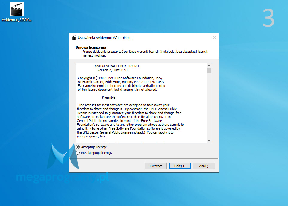Click 'the GNU Lesser General Public License' line
This screenshot has height=206, width=288.
point(125,132)
